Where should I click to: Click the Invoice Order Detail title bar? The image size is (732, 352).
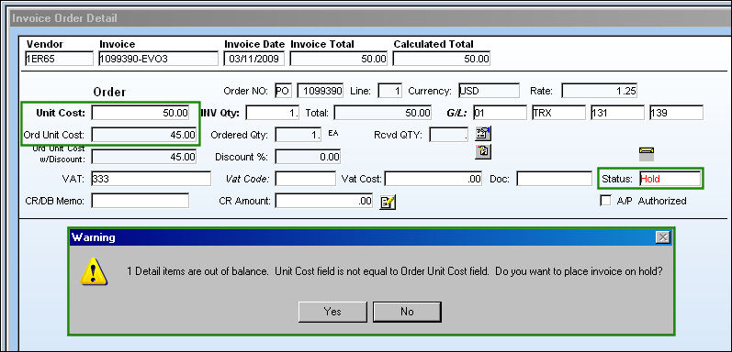371,18
